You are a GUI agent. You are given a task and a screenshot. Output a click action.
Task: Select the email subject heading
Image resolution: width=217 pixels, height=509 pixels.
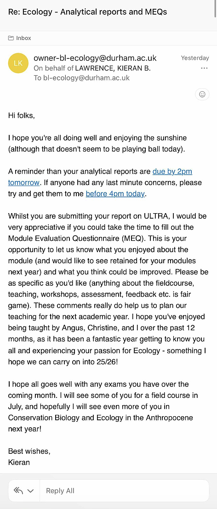[x=88, y=12]
